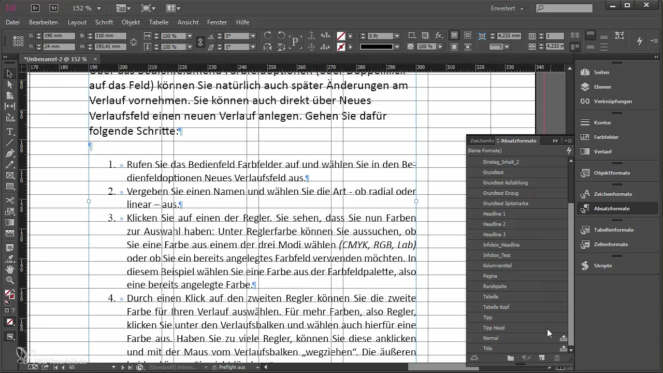Toggle constrain width and height proportions
Image resolution: width=663 pixels, height=373 pixels.
[134, 41]
